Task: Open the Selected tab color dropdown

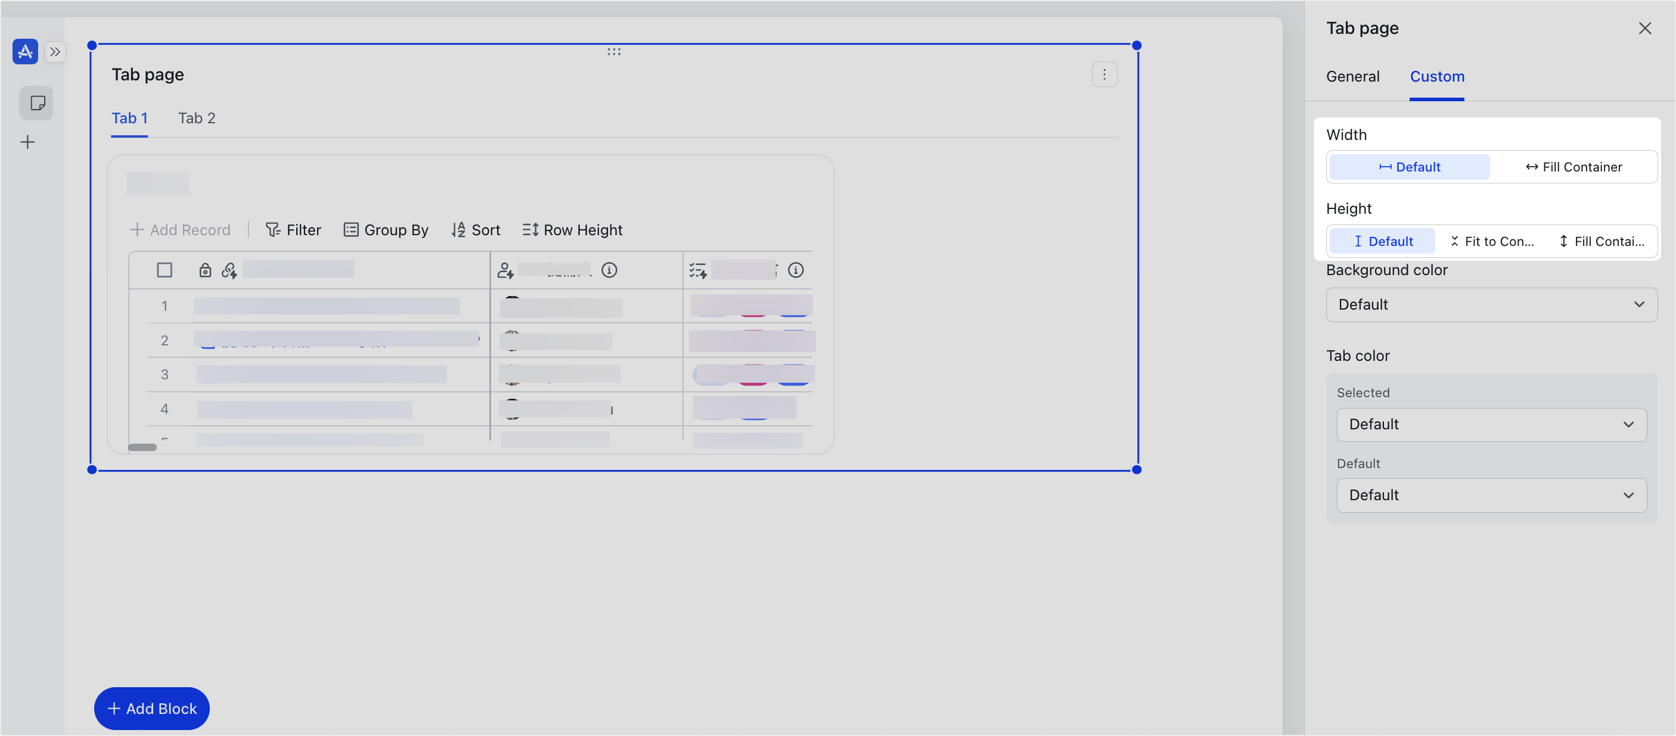Action: pyautogui.click(x=1491, y=424)
